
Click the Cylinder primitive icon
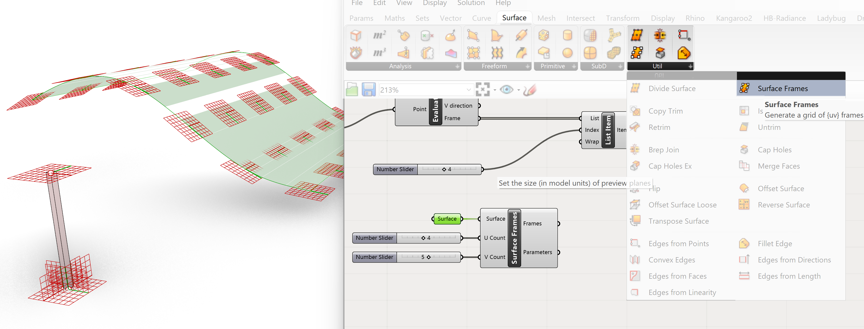tap(567, 35)
